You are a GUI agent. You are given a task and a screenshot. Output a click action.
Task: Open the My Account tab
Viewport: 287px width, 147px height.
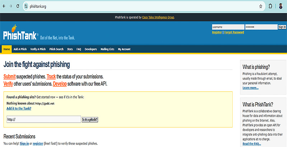(x=124, y=49)
